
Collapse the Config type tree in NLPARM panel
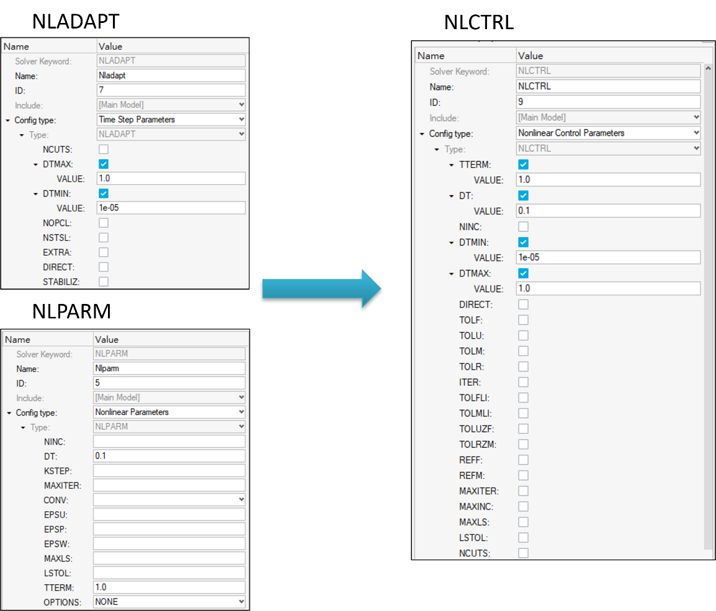[x=9, y=413]
